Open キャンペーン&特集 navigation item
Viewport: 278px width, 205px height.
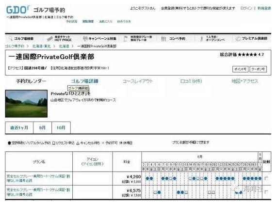point(99,38)
